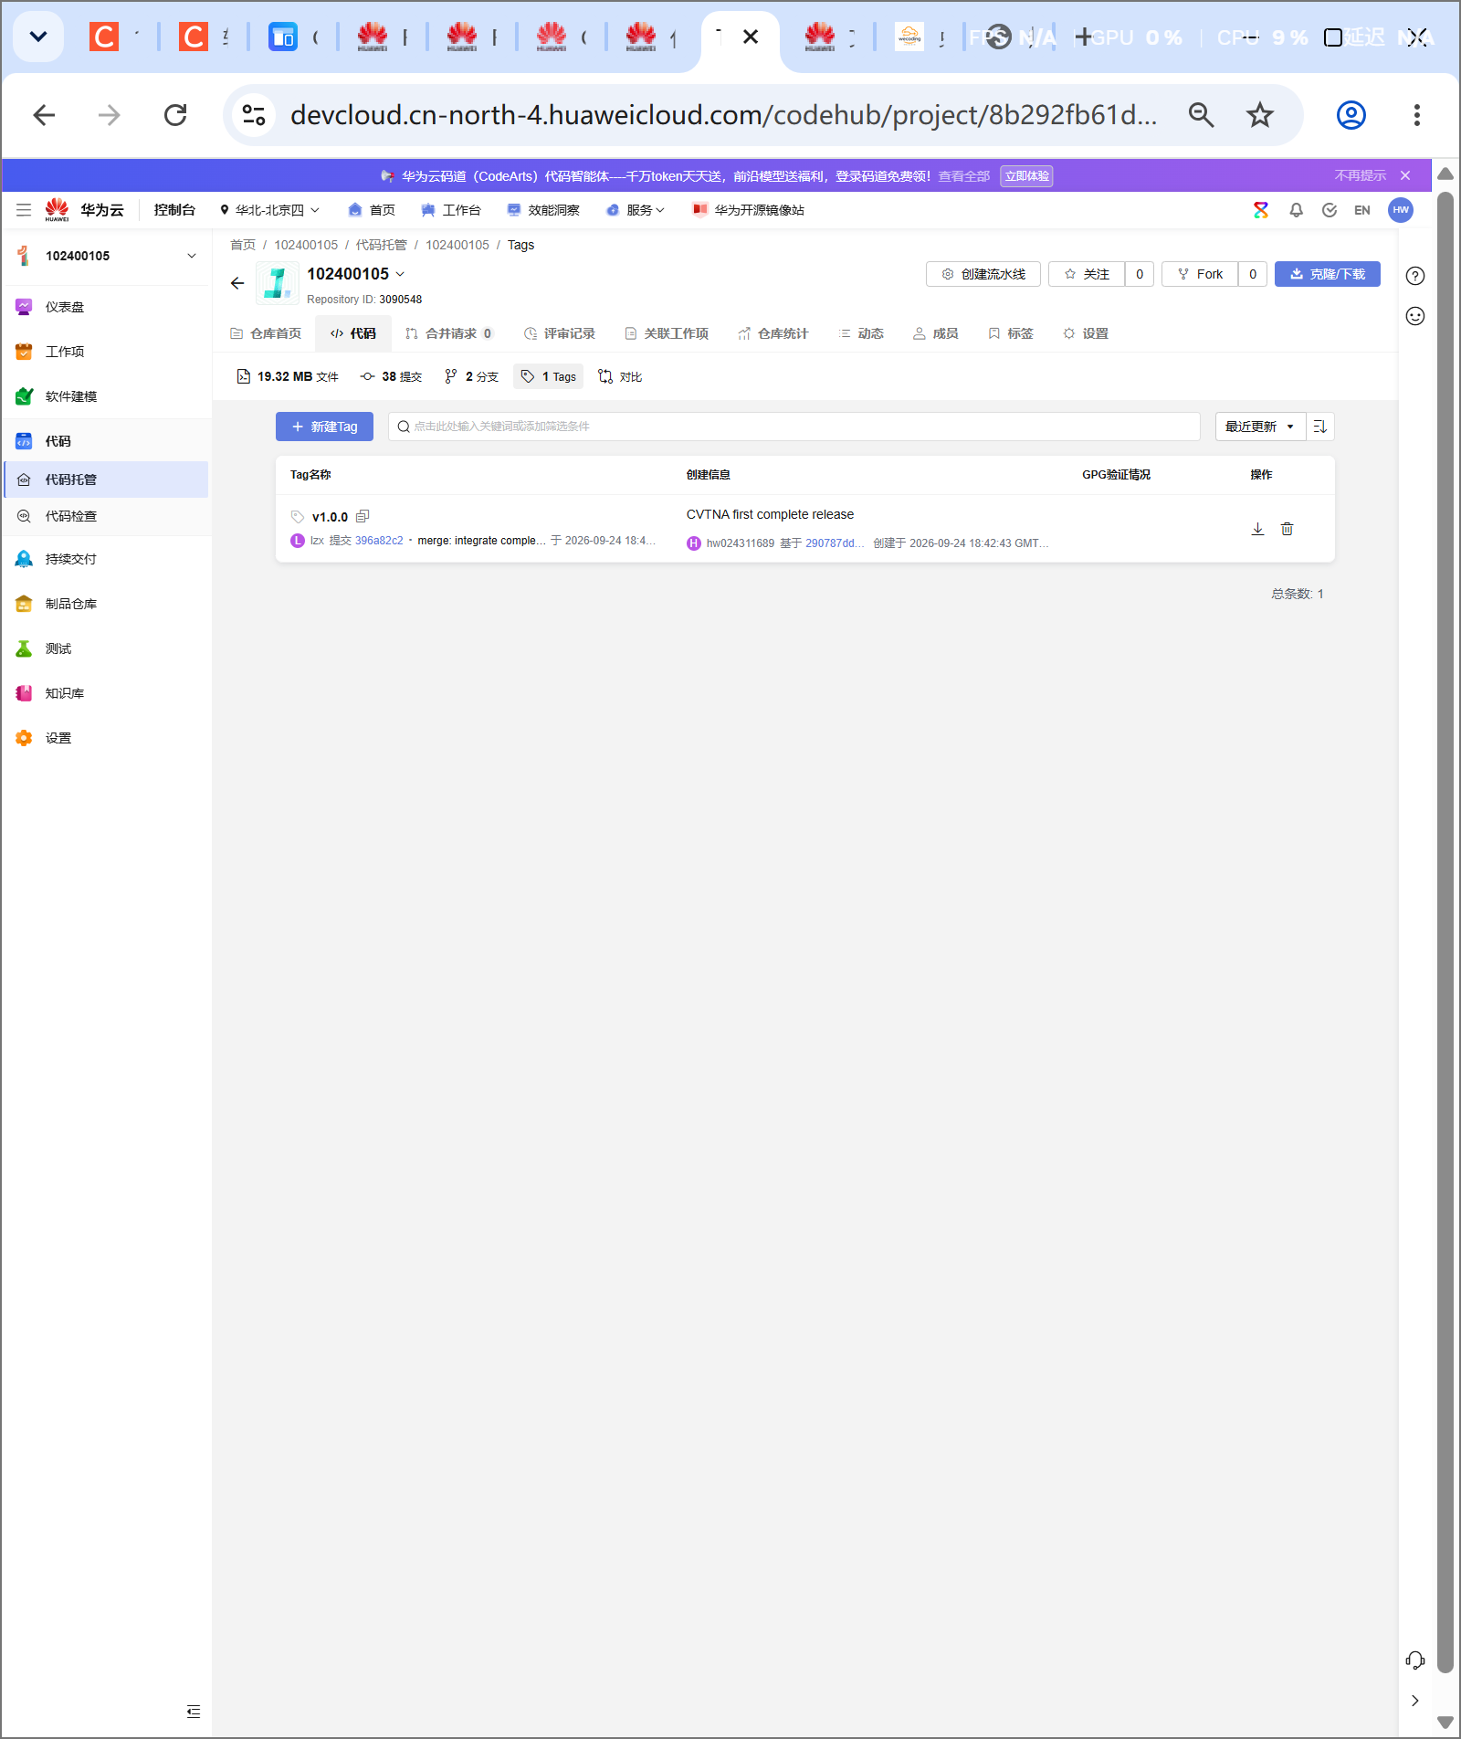The height and width of the screenshot is (1739, 1461).
Task: Collapse the left sidebar menu
Action: pos(194,1712)
